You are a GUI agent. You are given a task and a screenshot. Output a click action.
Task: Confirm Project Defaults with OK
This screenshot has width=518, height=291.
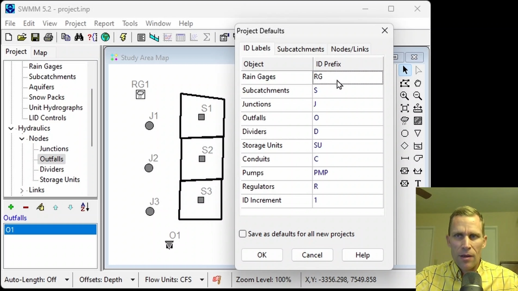point(262,255)
